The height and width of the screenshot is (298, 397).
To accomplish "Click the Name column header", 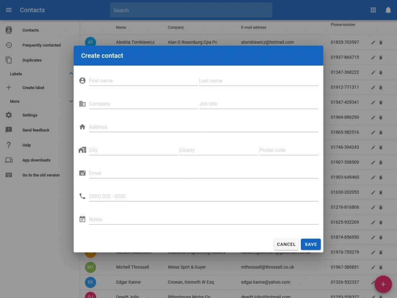I will tap(121, 27).
